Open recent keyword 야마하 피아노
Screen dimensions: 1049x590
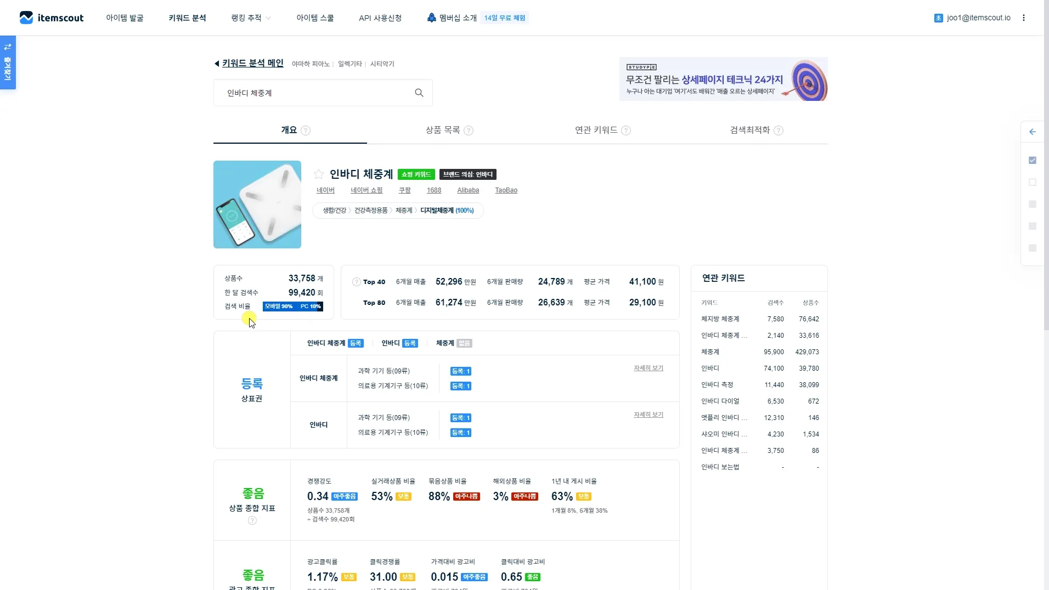click(x=311, y=64)
